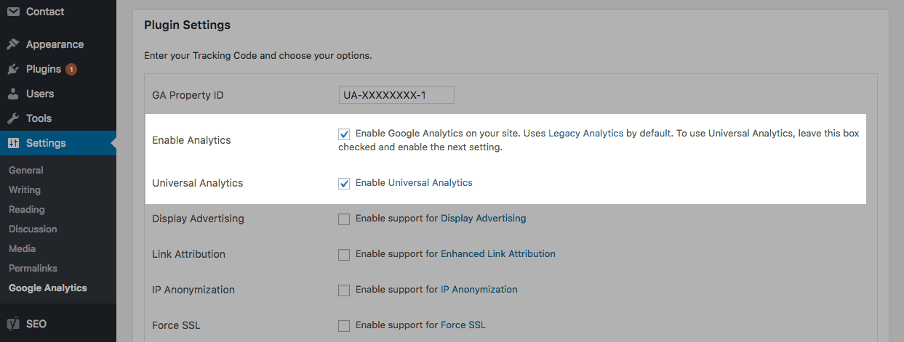Click the Tools wrench icon
The height and width of the screenshot is (342, 904).
pos(13,118)
